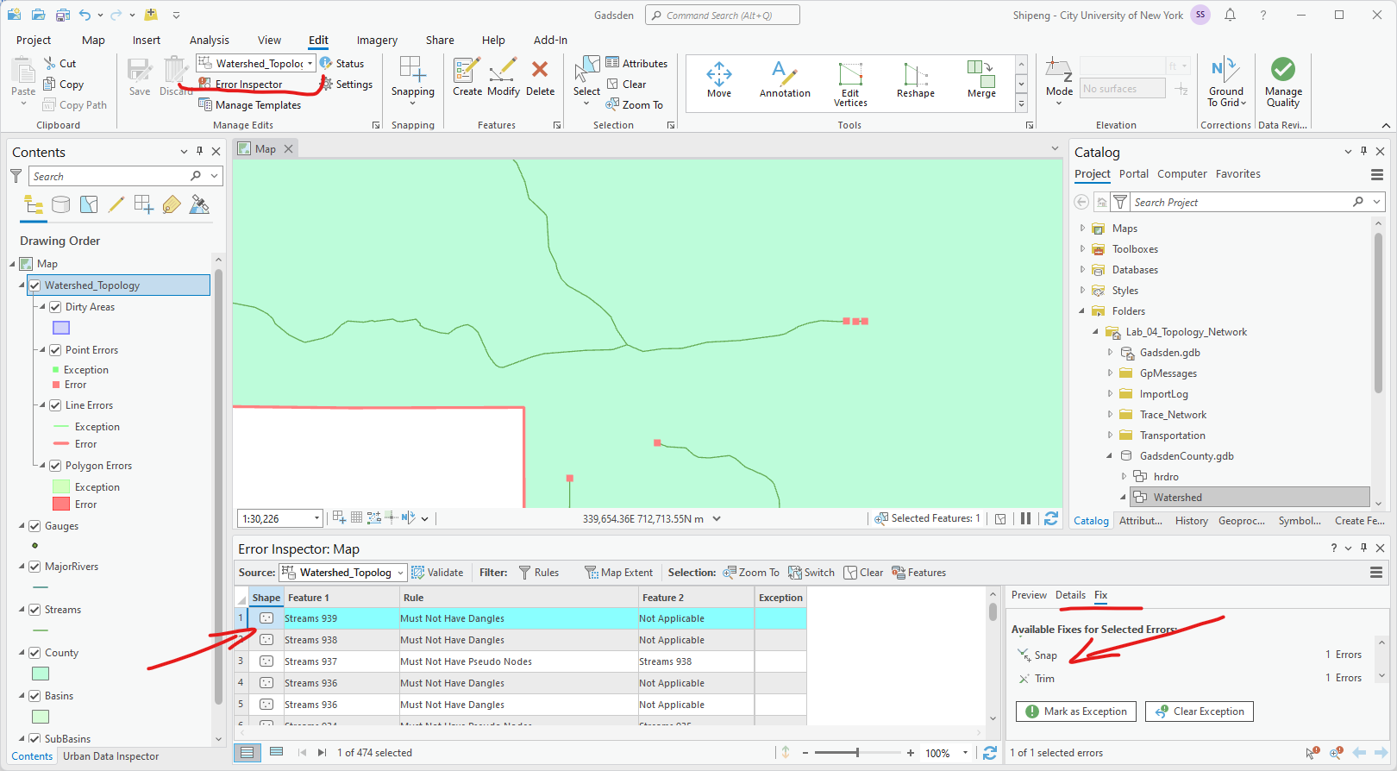Click the Validate topology button

[x=438, y=573]
